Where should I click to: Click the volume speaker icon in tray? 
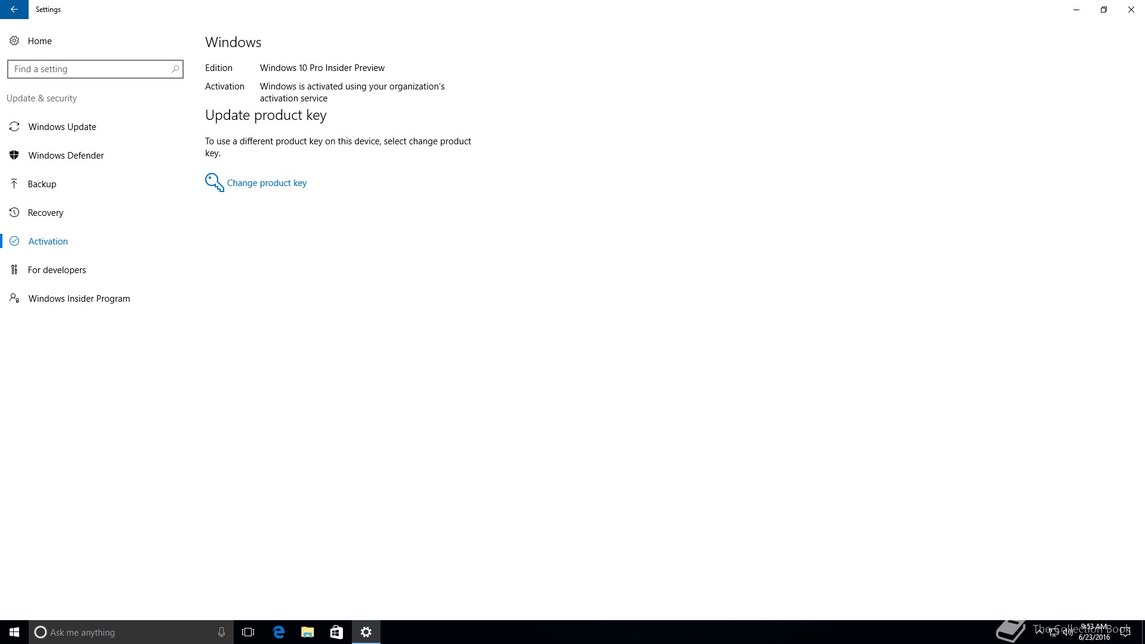(1067, 632)
